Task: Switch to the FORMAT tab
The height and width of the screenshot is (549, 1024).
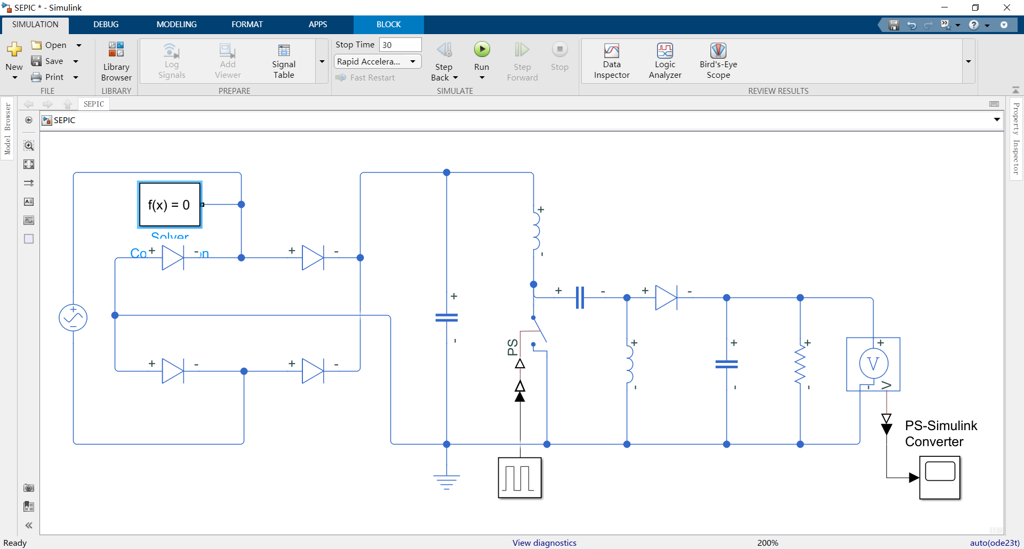Action: point(247,25)
